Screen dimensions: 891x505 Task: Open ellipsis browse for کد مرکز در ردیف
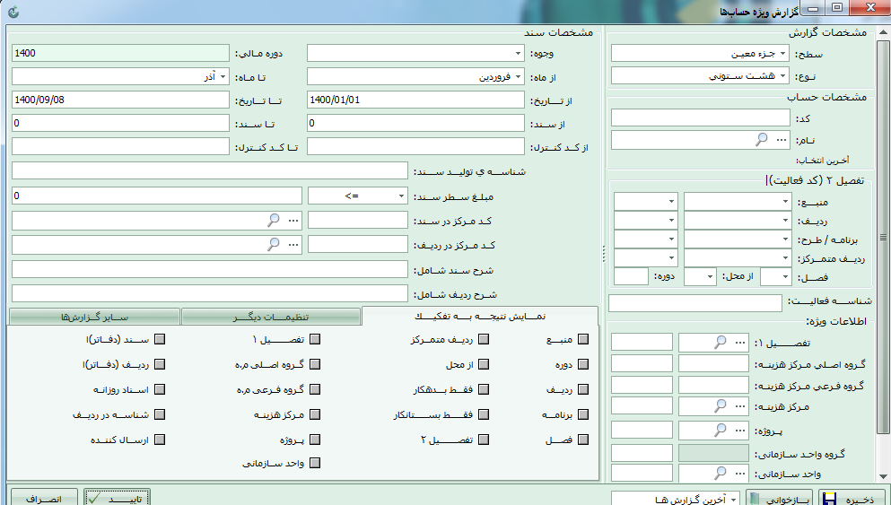point(293,245)
